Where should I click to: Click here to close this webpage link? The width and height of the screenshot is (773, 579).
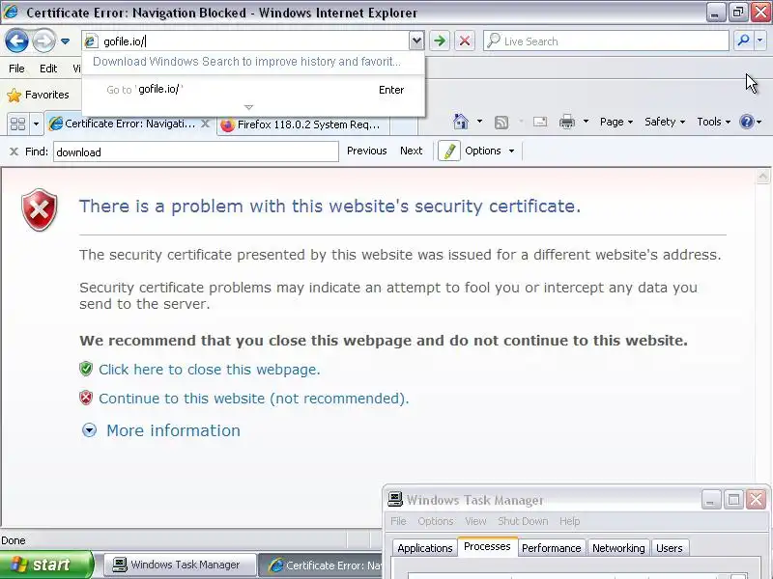click(x=210, y=370)
